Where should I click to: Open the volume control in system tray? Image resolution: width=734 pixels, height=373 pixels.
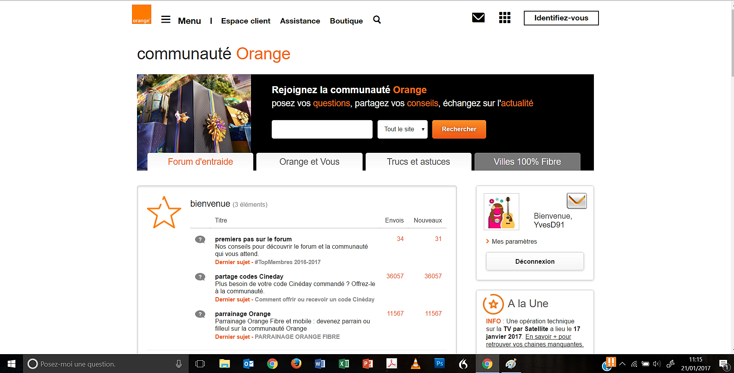pyautogui.click(x=657, y=364)
